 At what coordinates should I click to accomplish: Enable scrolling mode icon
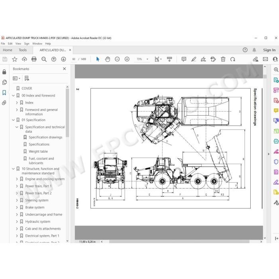pos(169,59)
